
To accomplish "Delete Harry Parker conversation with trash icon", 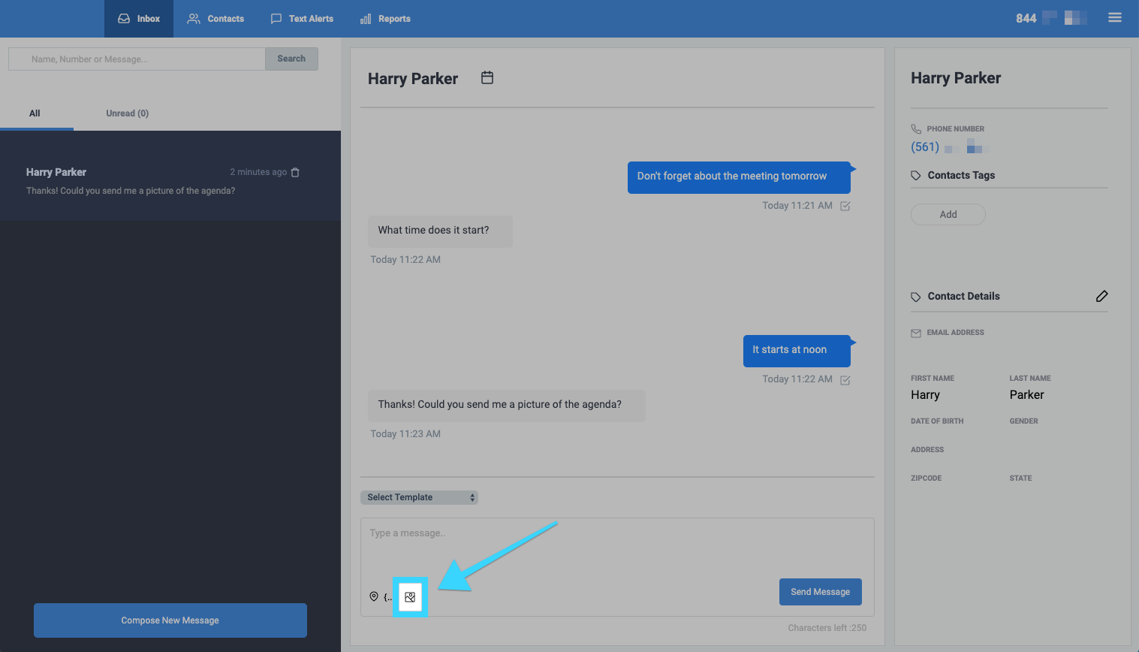I will click(x=295, y=172).
